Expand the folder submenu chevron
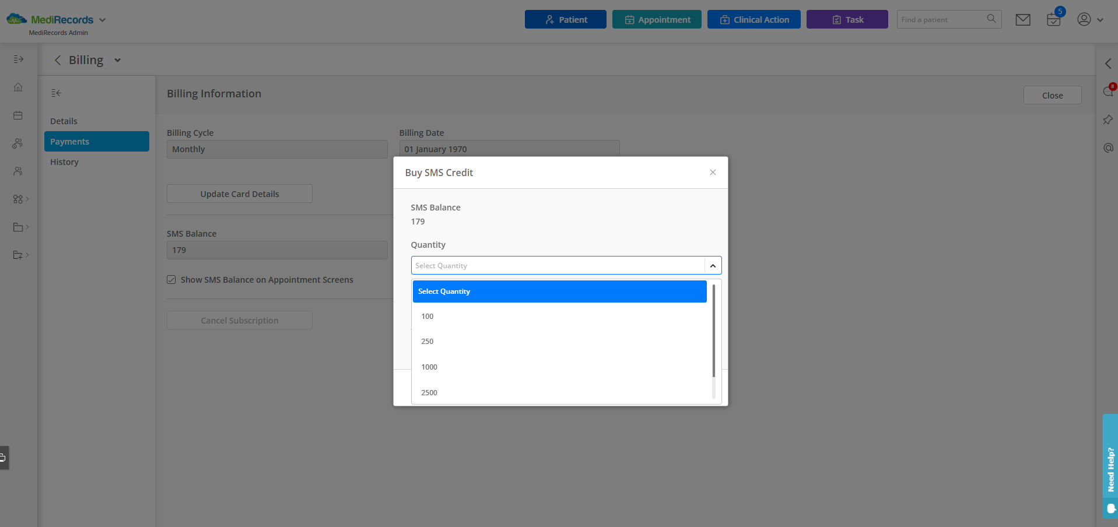The image size is (1118, 527). tap(27, 227)
